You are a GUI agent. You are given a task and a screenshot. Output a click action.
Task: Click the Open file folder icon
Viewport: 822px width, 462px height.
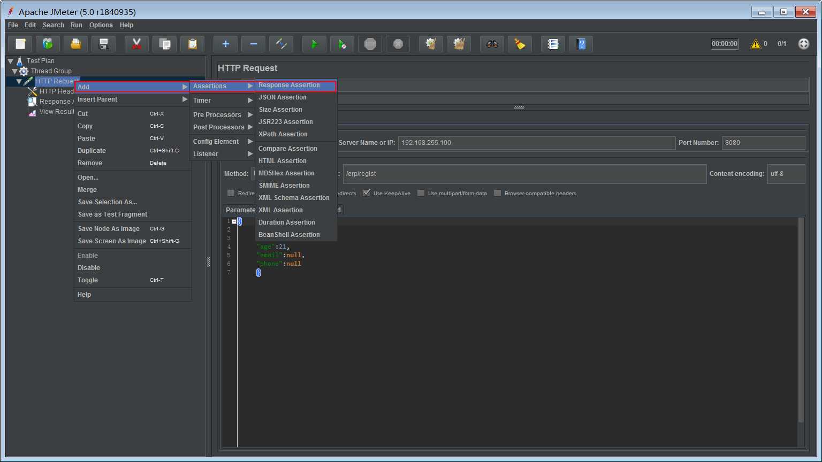(x=76, y=44)
